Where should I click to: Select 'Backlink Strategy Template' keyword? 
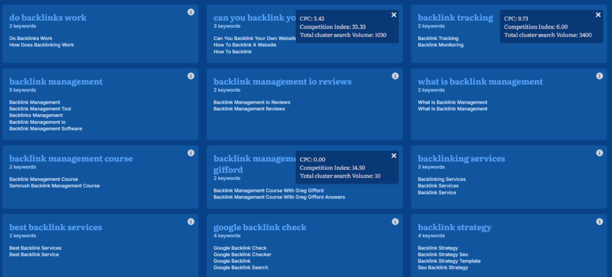point(449,261)
